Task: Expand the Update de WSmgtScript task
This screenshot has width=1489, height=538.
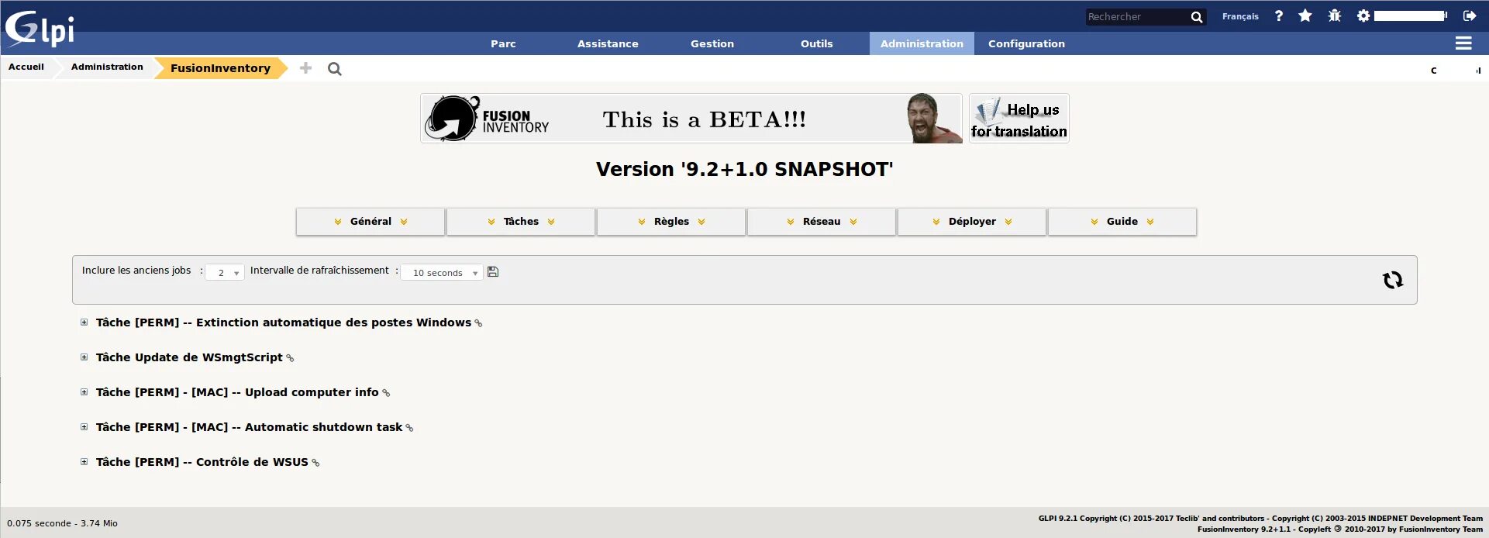Action: [84, 357]
